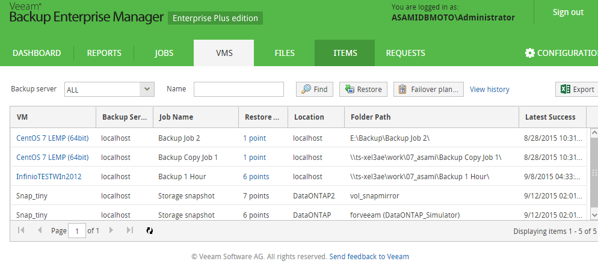Open the 6 points link for Backup 1 Hour
The width and height of the screenshot is (598, 273).
(256, 177)
